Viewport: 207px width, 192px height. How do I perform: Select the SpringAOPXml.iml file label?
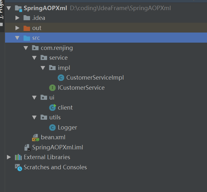[x=58, y=147]
